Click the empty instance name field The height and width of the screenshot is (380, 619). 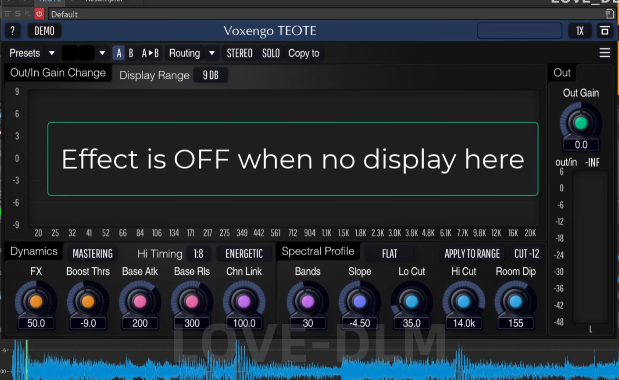tap(519, 31)
